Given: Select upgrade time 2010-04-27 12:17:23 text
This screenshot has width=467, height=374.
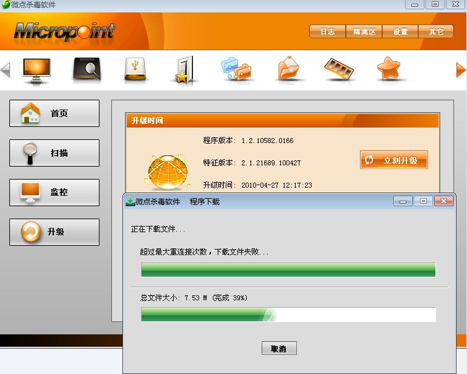Looking at the screenshot, I should pyautogui.click(x=276, y=185).
